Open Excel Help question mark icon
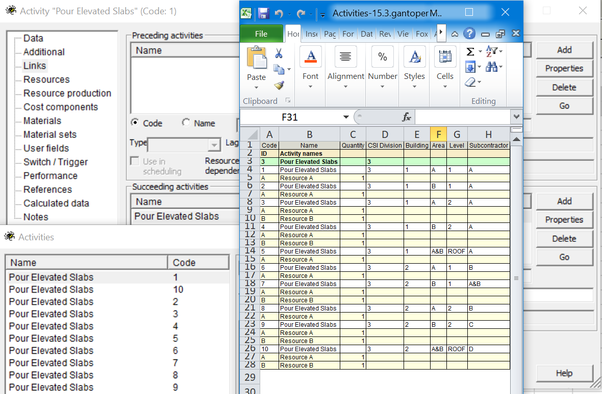The height and width of the screenshot is (394, 602). click(469, 34)
